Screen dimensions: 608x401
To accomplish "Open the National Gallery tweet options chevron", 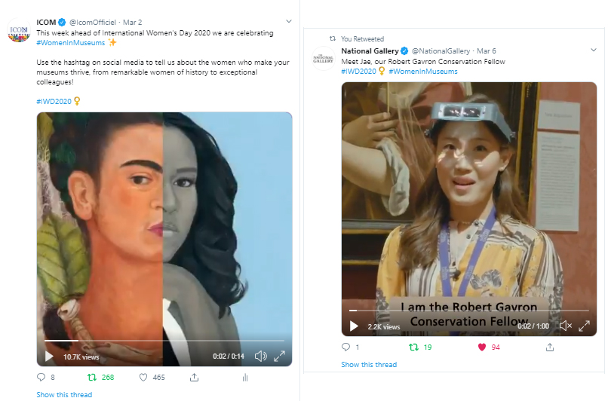I will pyautogui.click(x=591, y=50).
